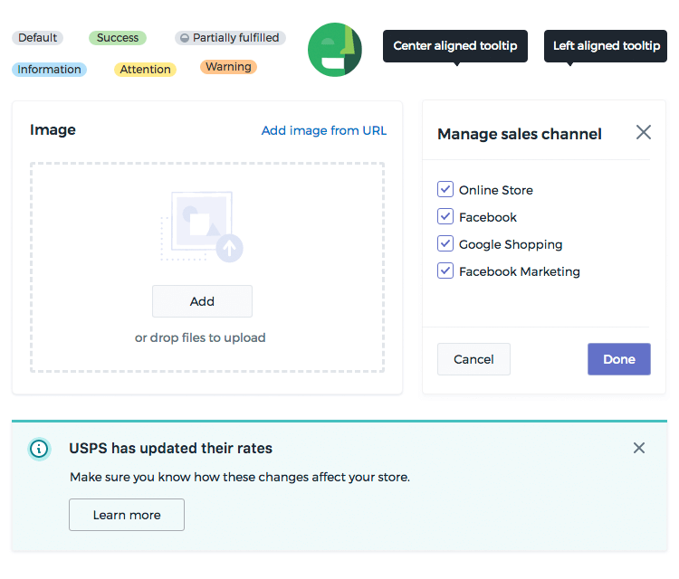Close the Manage sales channel dialog

tap(644, 132)
